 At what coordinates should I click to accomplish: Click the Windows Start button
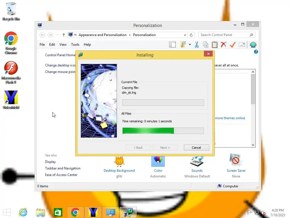7,212
